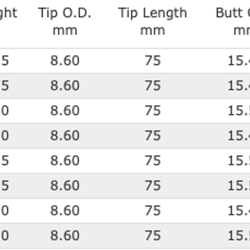Click the 75 cell in the fifth row
This screenshot has width=250, height=250.
pos(153,161)
